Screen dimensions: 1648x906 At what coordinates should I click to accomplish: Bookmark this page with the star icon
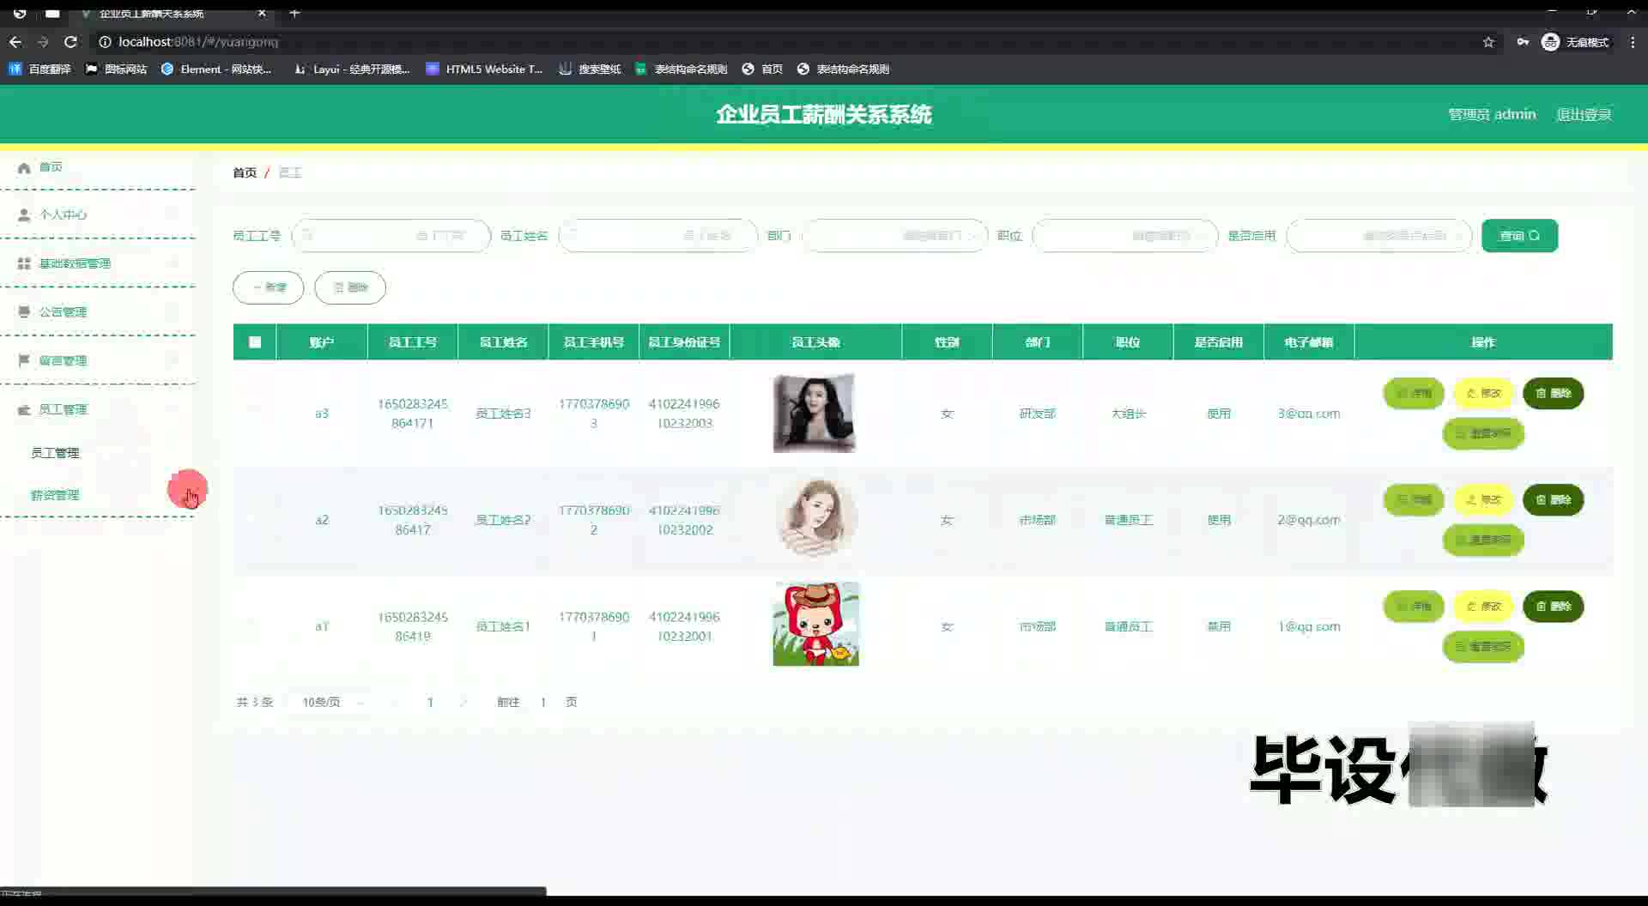click(x=1488, y=42)
